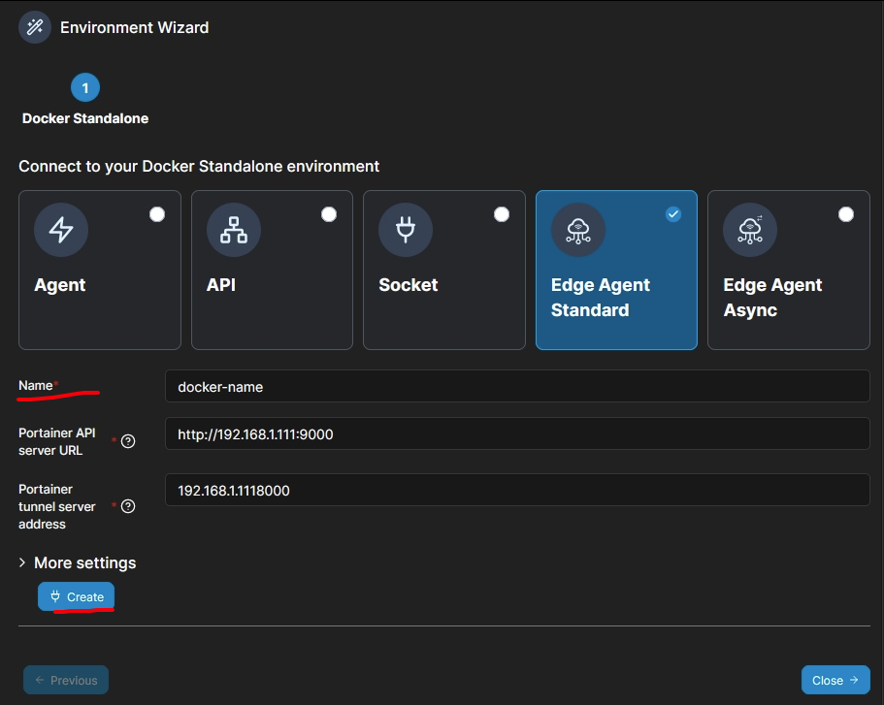Click the Socket plug icon
This screenshot has height=705, width=884.
point(406,230)
